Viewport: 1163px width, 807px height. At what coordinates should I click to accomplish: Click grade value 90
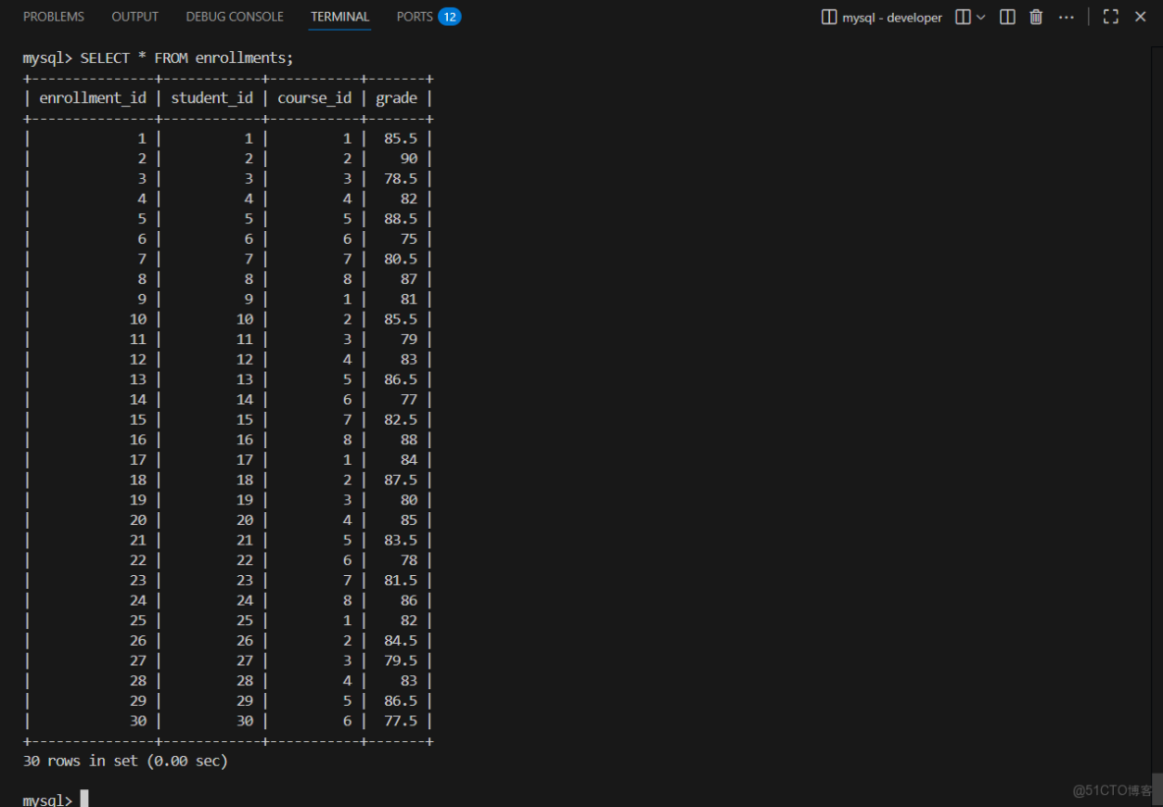[x=409, y=158]
